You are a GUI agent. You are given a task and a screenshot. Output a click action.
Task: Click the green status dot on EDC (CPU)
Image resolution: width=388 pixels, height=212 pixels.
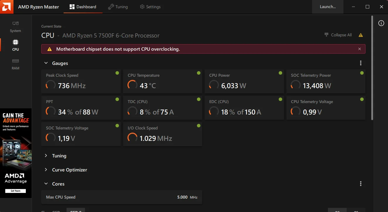[280, 99]
